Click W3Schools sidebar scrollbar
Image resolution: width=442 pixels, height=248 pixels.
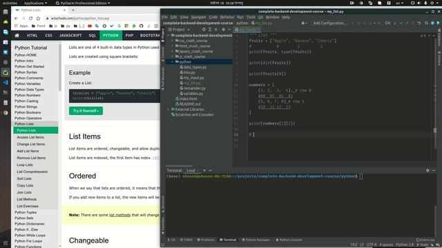click(x=60, y=67)
